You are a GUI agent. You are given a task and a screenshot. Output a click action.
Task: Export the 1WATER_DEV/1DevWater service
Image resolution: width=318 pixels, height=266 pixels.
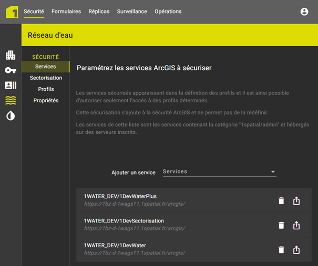coord(296,249)
